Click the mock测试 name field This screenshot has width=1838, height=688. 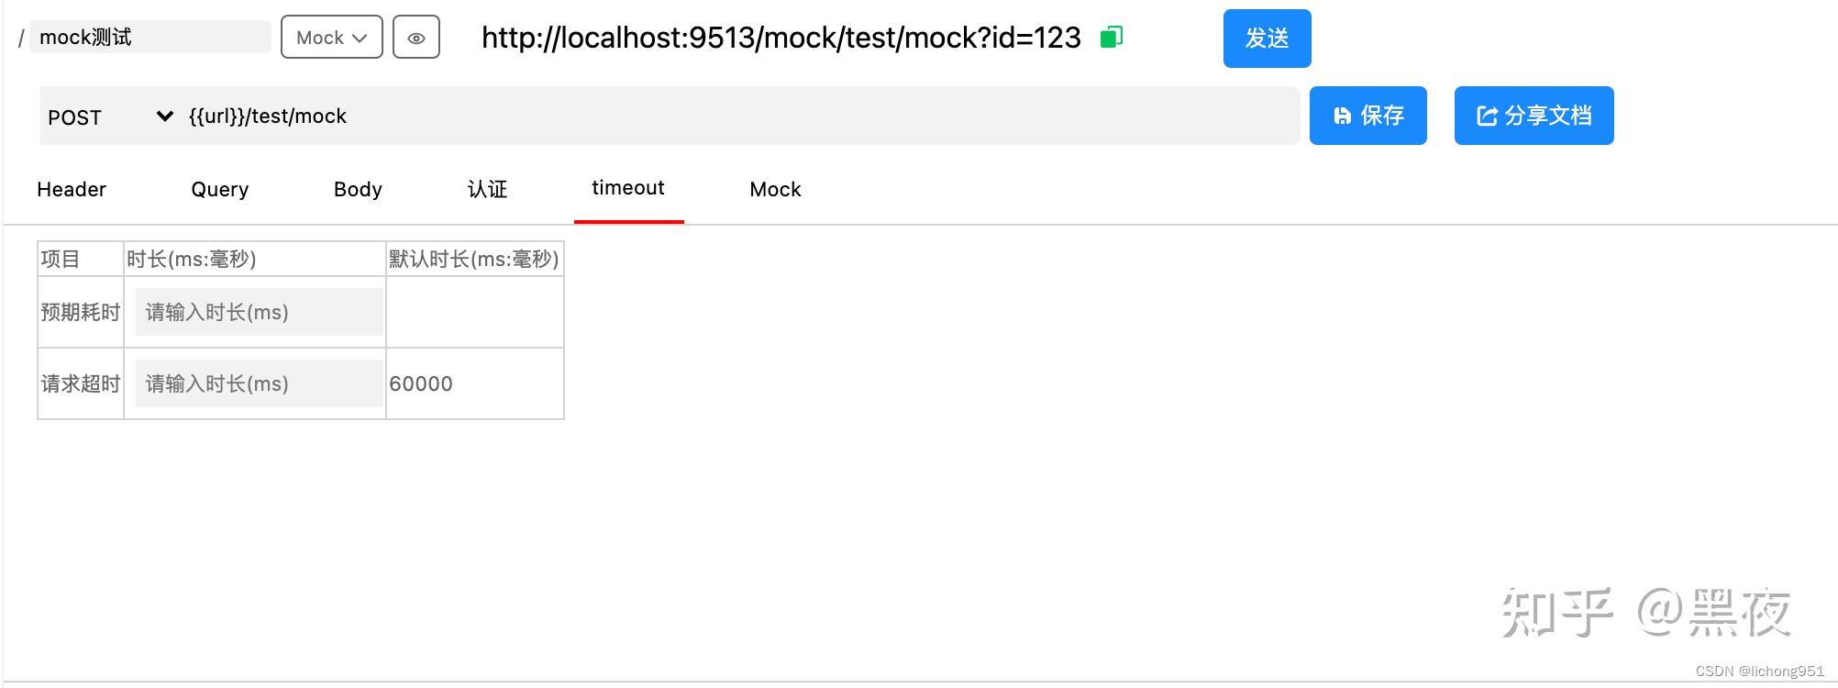point(150,37)
